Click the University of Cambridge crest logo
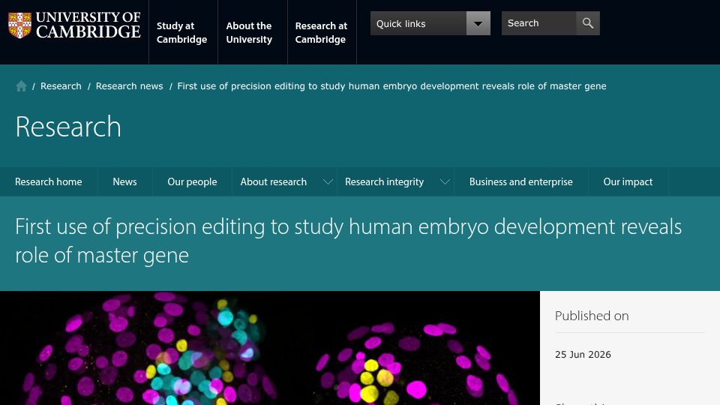 (19, 25)
